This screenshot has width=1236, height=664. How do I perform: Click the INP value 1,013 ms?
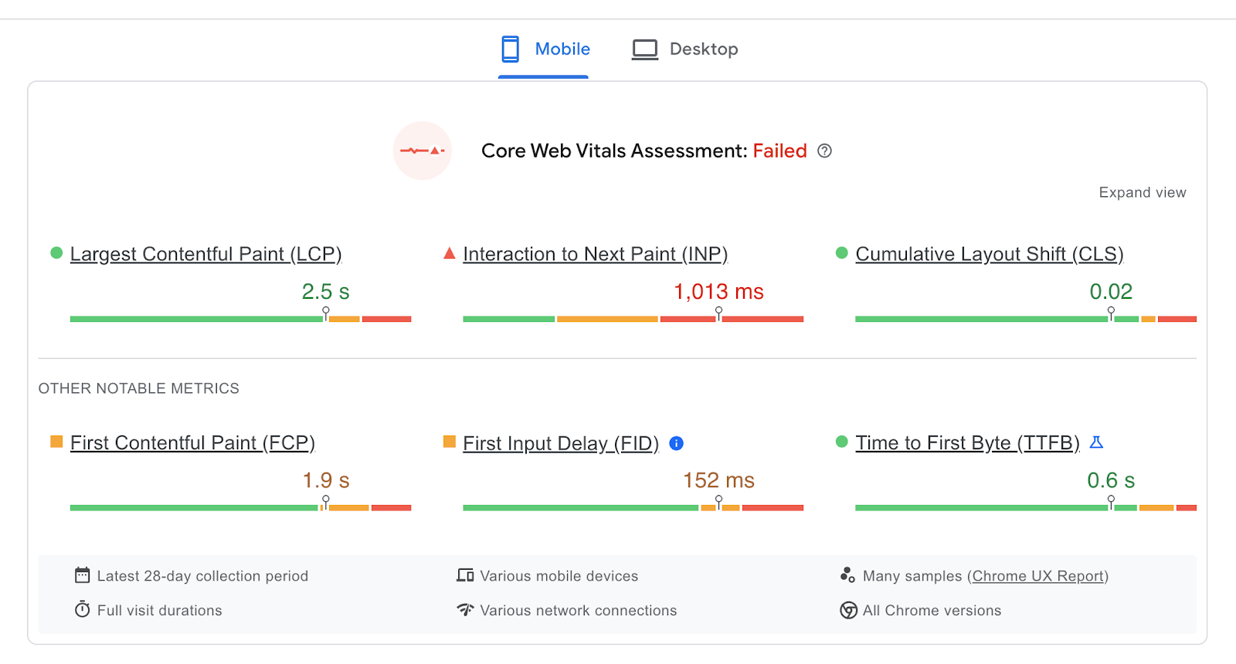coord(718,292)
